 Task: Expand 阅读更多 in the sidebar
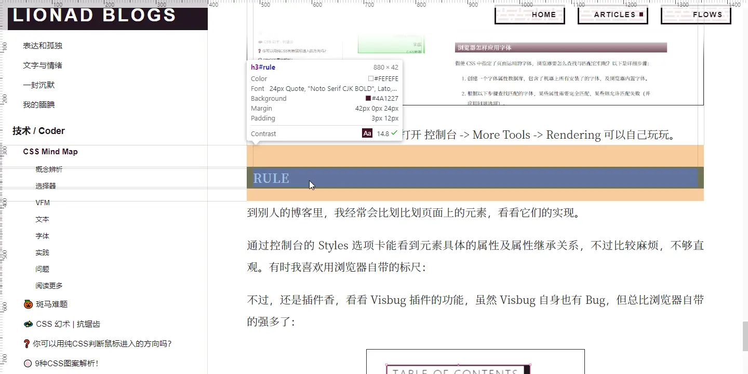tap(49, 285)
